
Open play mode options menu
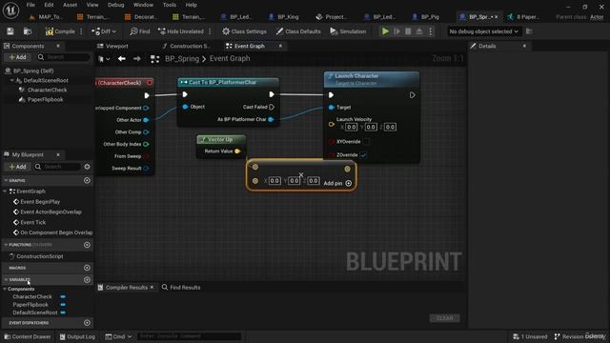pos(431,31)
